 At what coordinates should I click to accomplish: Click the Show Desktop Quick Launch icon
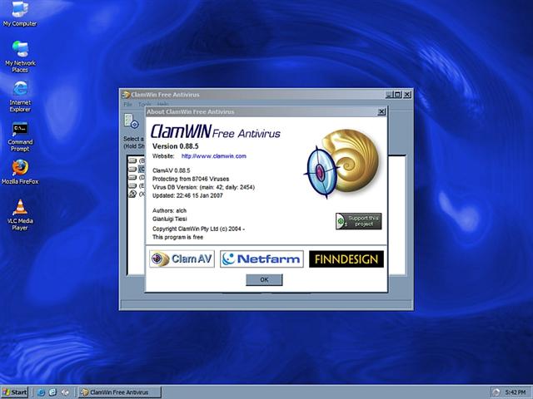(x=65, y=392)
